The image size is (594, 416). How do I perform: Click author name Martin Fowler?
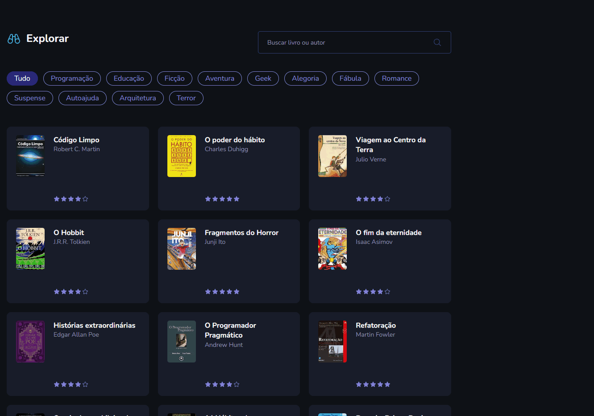point(375,335)
